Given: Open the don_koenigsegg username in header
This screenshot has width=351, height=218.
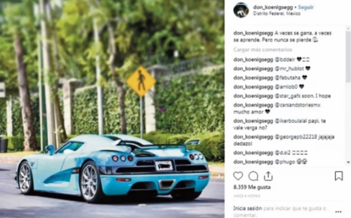Looking at the screenshot, I should (x=273, y=7).
